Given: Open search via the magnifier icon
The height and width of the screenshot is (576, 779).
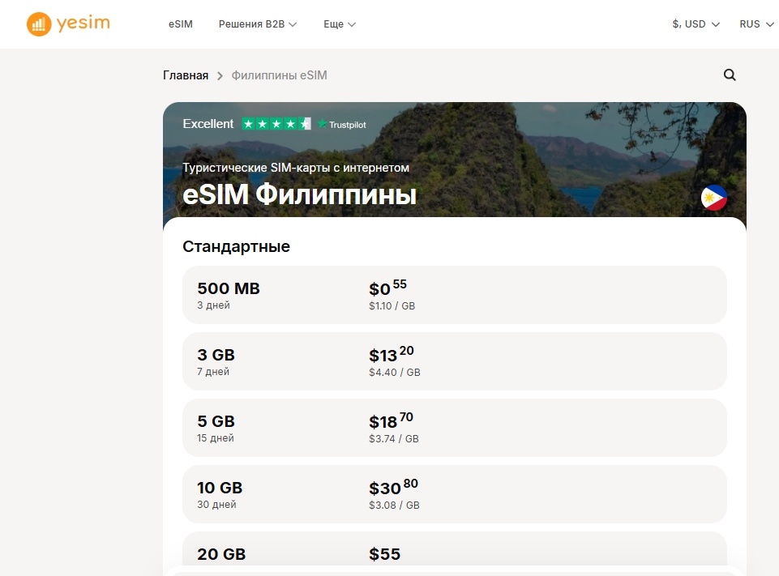Looking at the screenshot, I should [729, 75].
